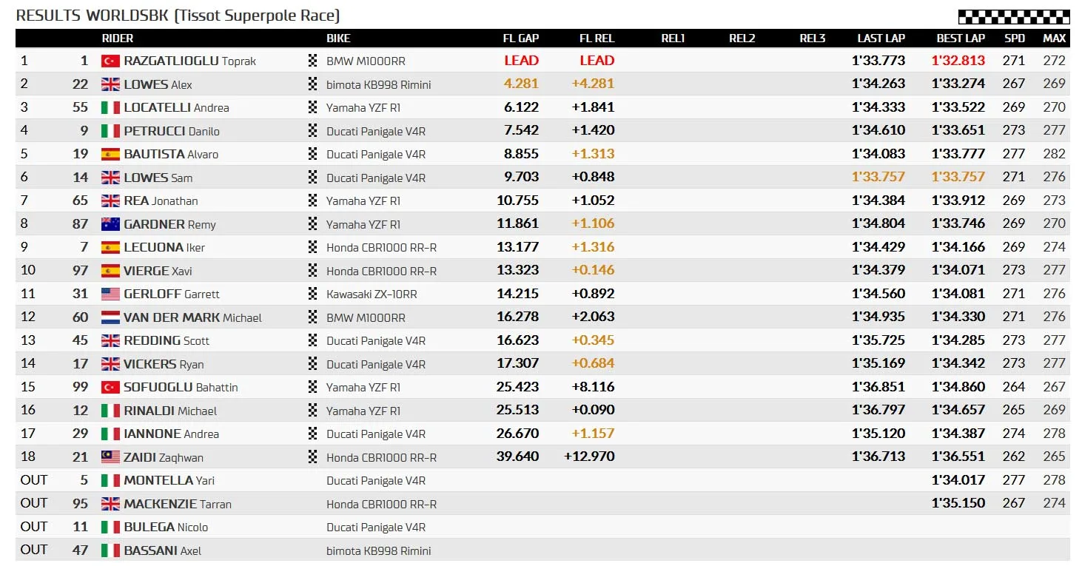Click the finish flag icon in Gardner Remy's row
This screenshot has width=1082, height=566.
pos(312,224)
